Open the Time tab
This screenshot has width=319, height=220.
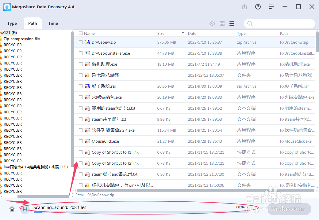coord(53,23)
